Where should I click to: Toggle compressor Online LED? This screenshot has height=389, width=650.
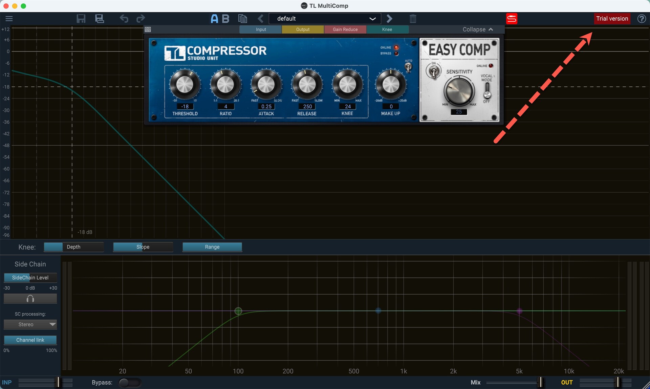[396, 47]
